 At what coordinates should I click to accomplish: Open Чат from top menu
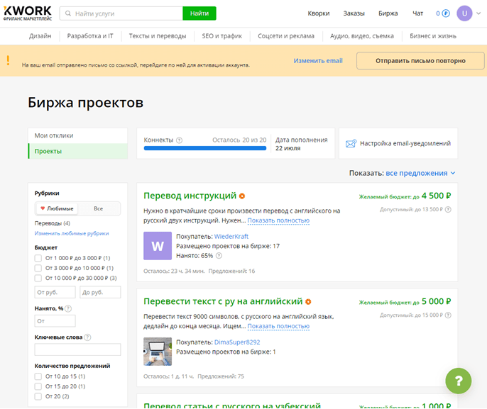417,13
